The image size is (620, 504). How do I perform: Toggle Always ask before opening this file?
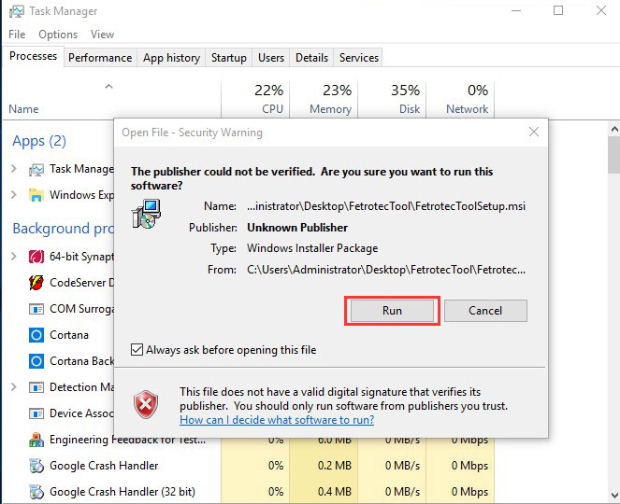(137, 350)
